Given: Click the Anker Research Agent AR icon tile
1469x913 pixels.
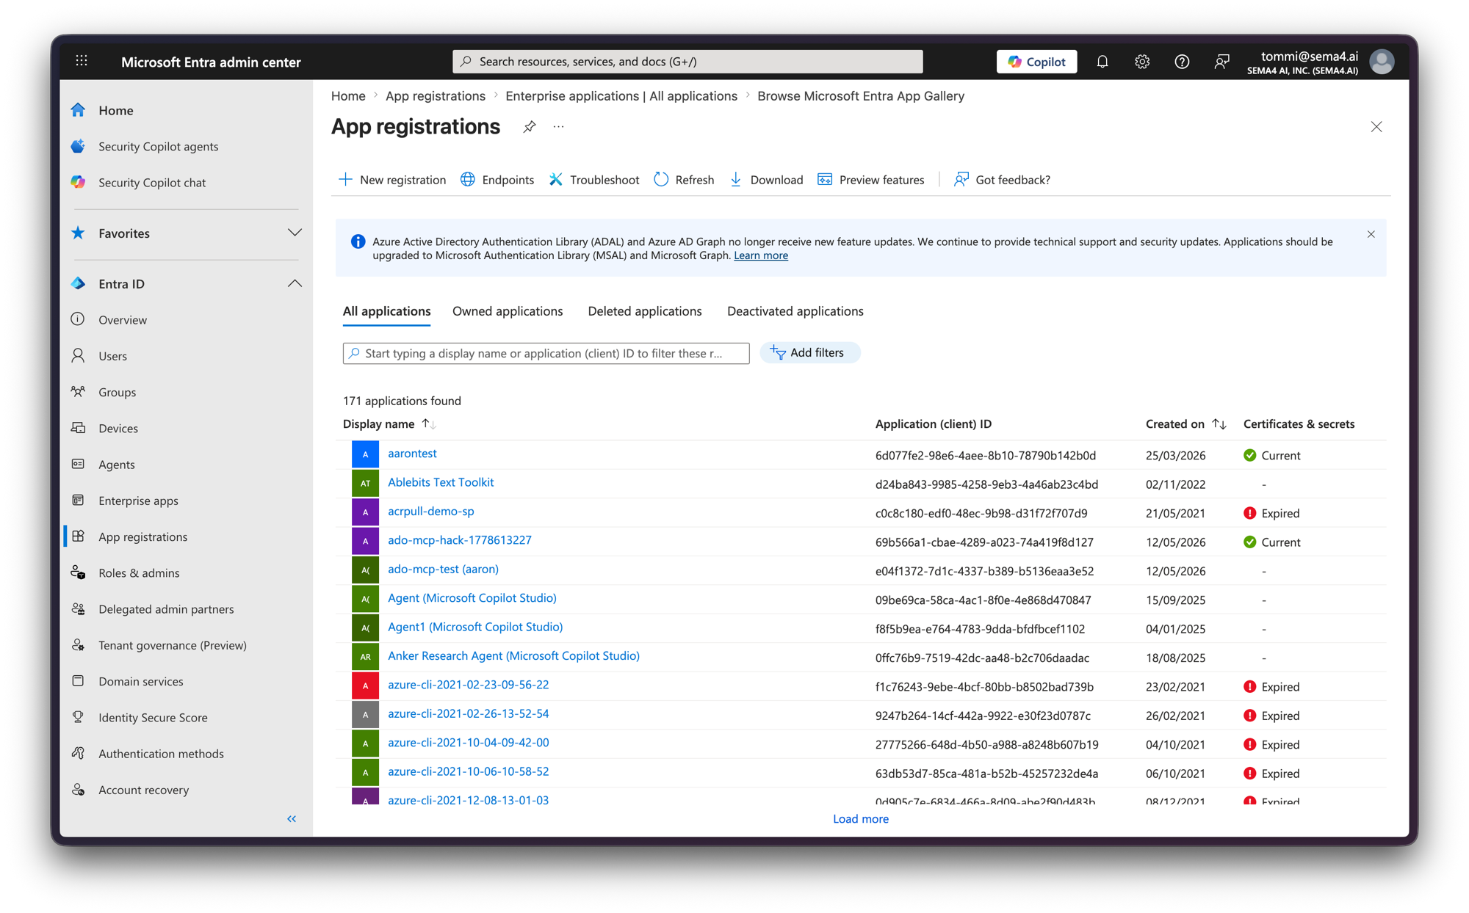Looking at the screenshot, I should [365, 657].
